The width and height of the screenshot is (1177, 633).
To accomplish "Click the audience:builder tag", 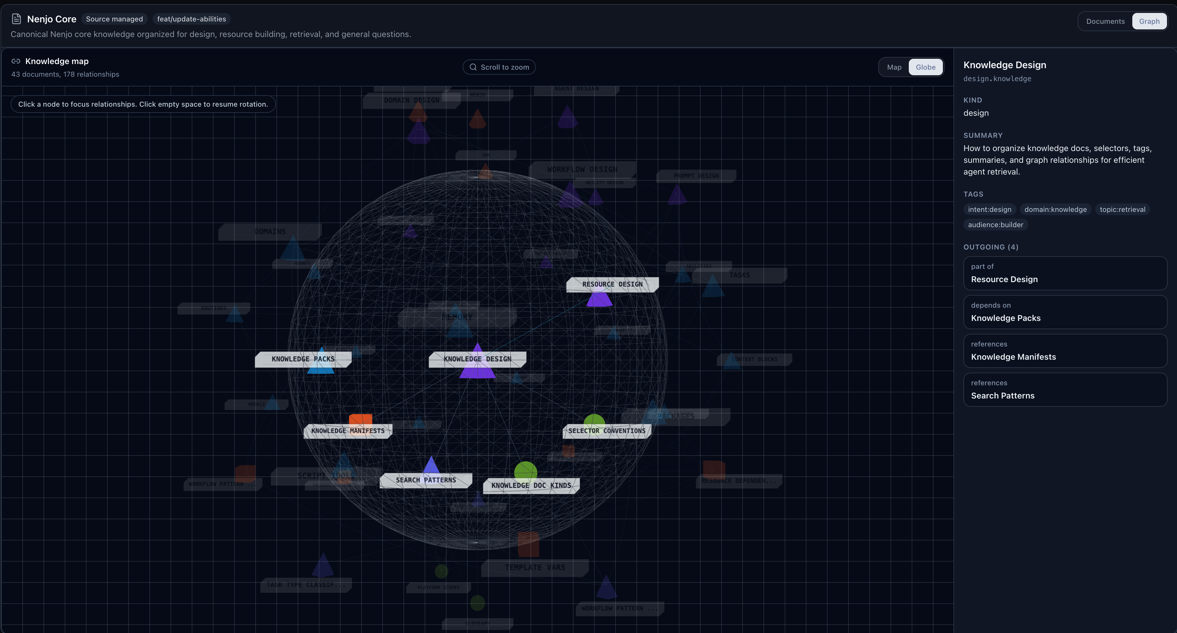I will point(995,225).
